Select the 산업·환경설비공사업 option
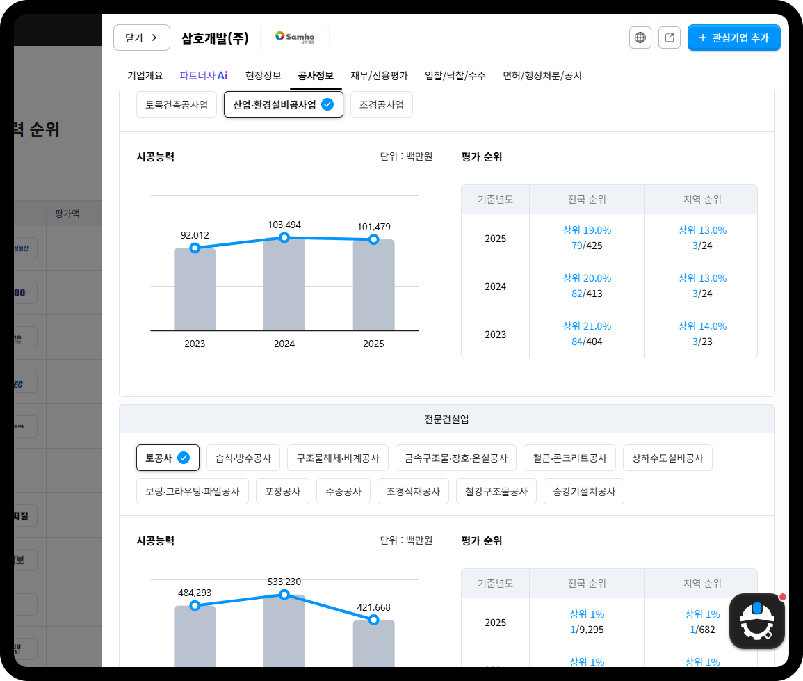Image resolution: width=803 pixels, height=681 pixels. [284, 104]
